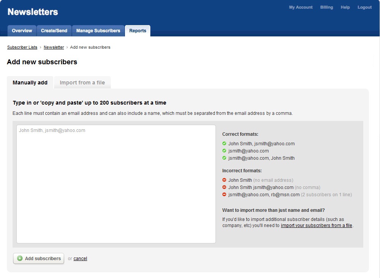Viewport: 380px width, 278px height.
Task: Click inside the subscribers text area
Action: [116, 184]
